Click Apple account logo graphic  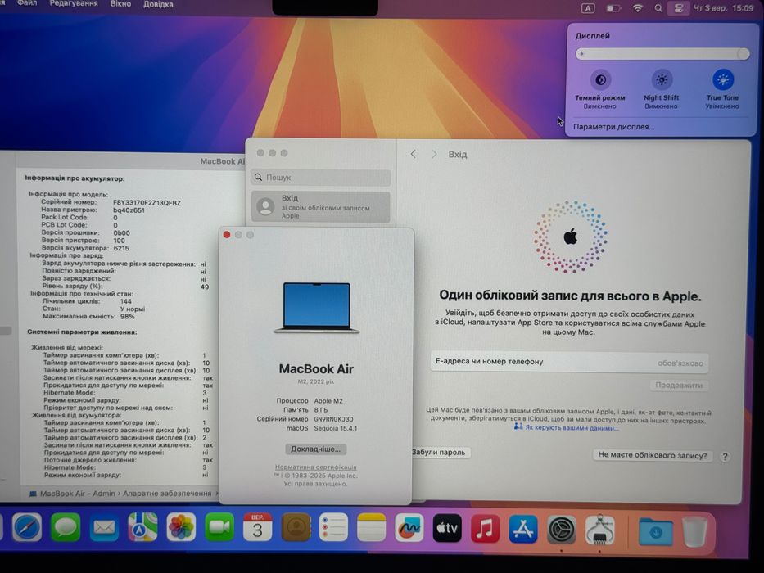[571, 237]
